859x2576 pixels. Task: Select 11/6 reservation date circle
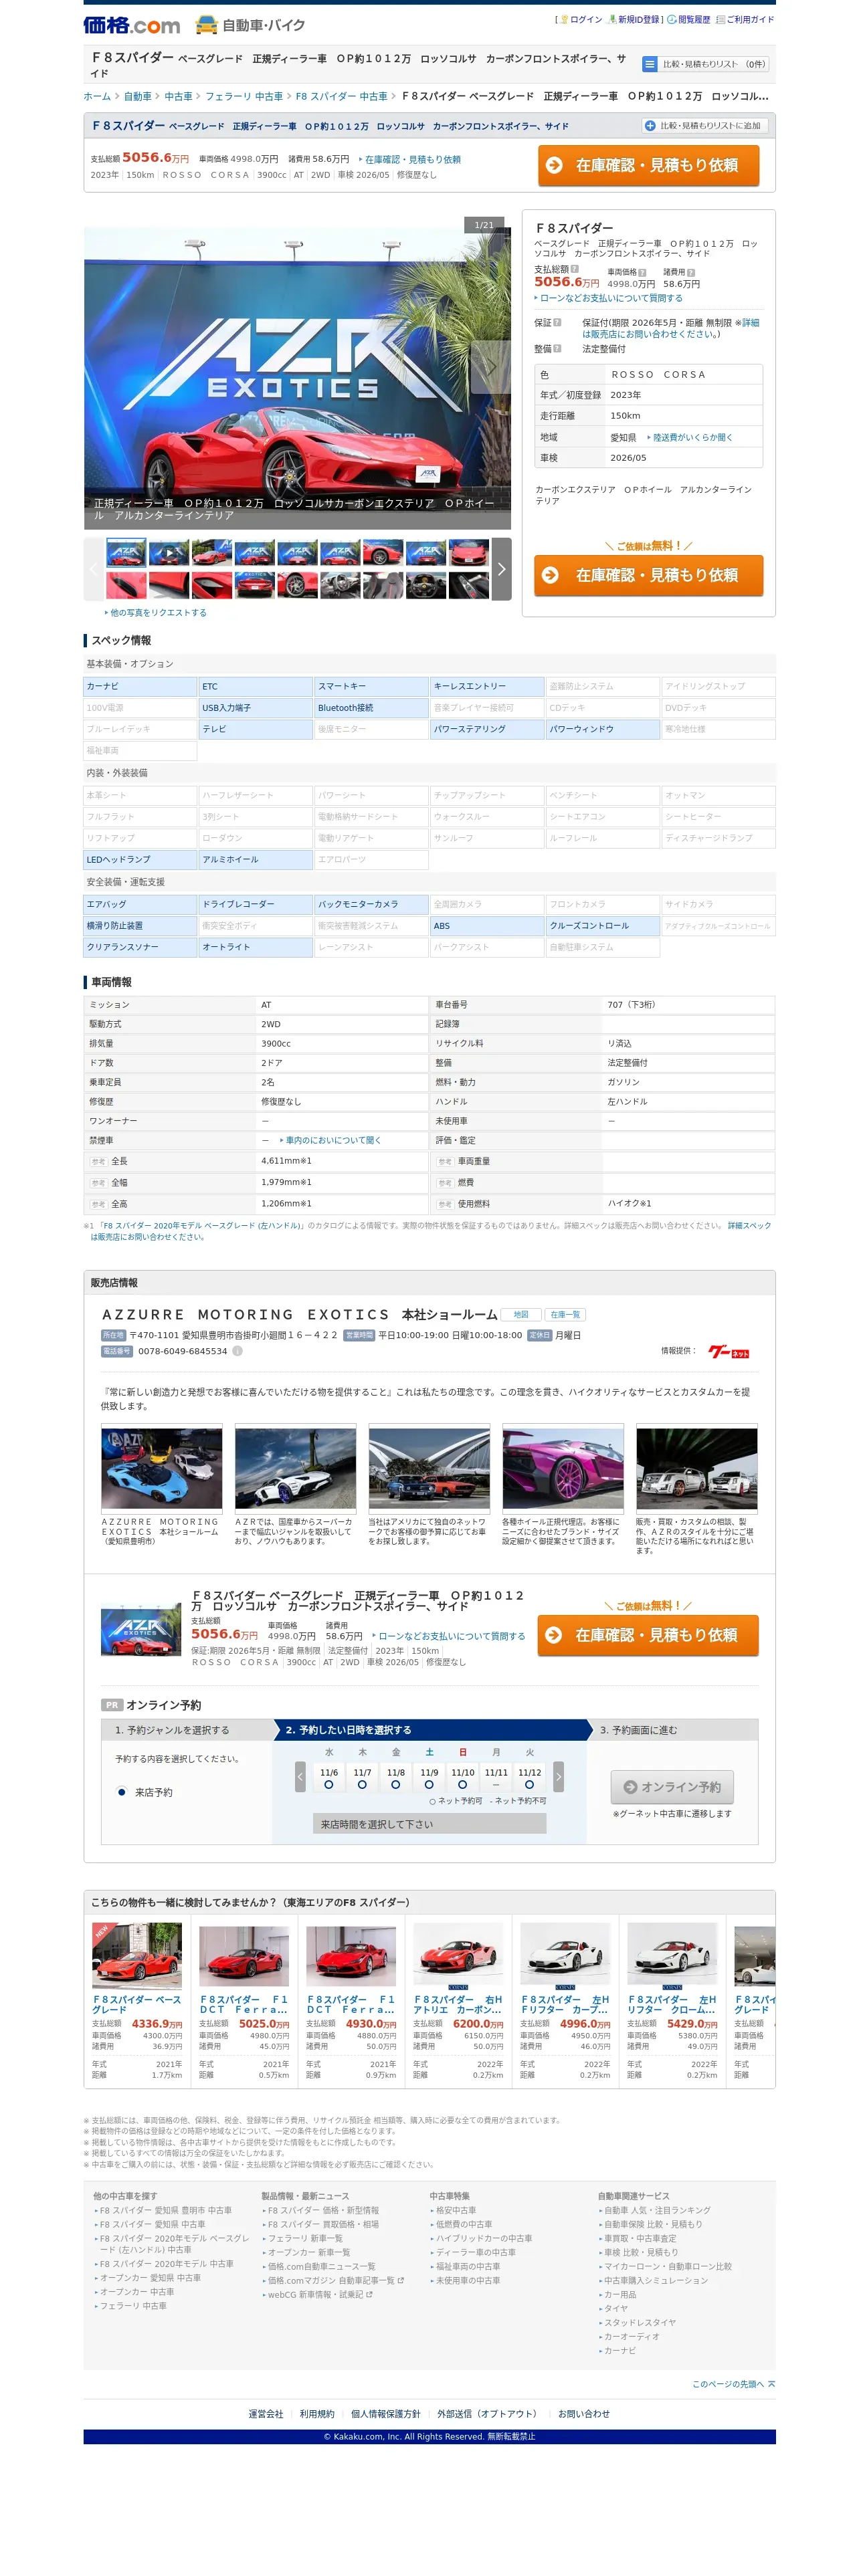(328, 1784)
